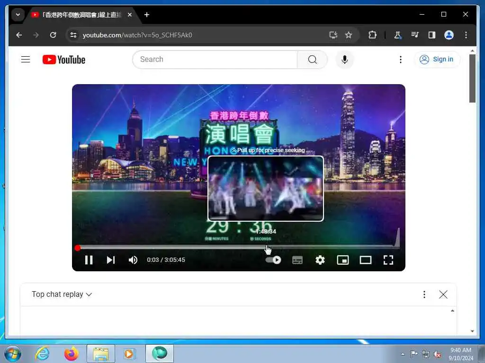This screenshot has width=485, height=363.
Task: Click the search magnifier button
Action: coord(313,59)
